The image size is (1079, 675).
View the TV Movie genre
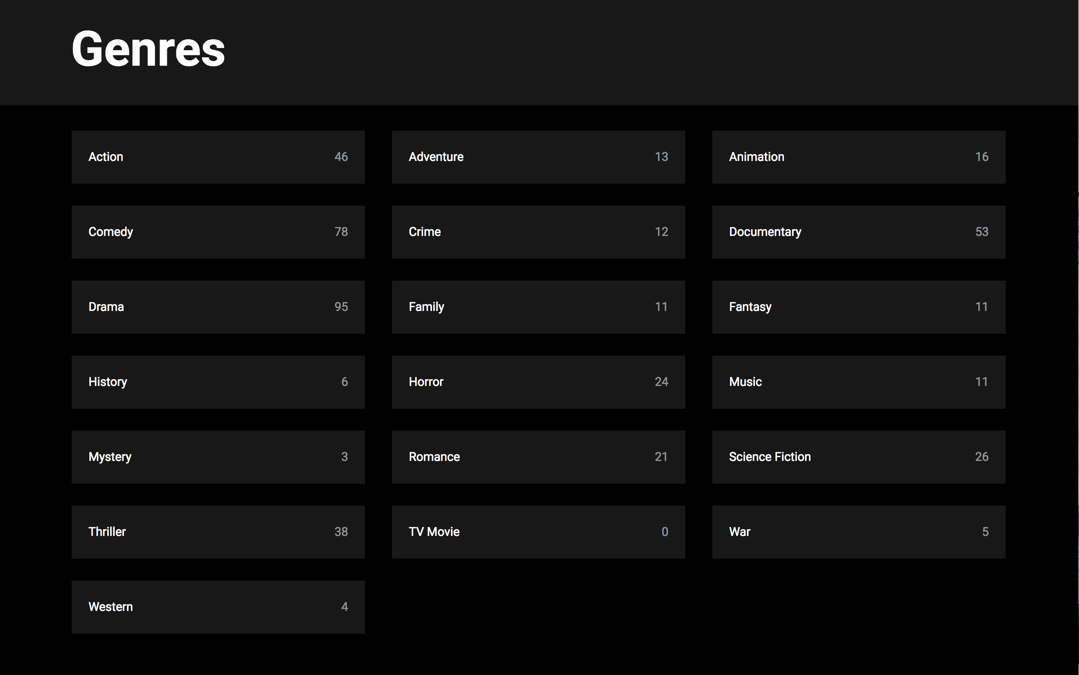click(539, 532)
